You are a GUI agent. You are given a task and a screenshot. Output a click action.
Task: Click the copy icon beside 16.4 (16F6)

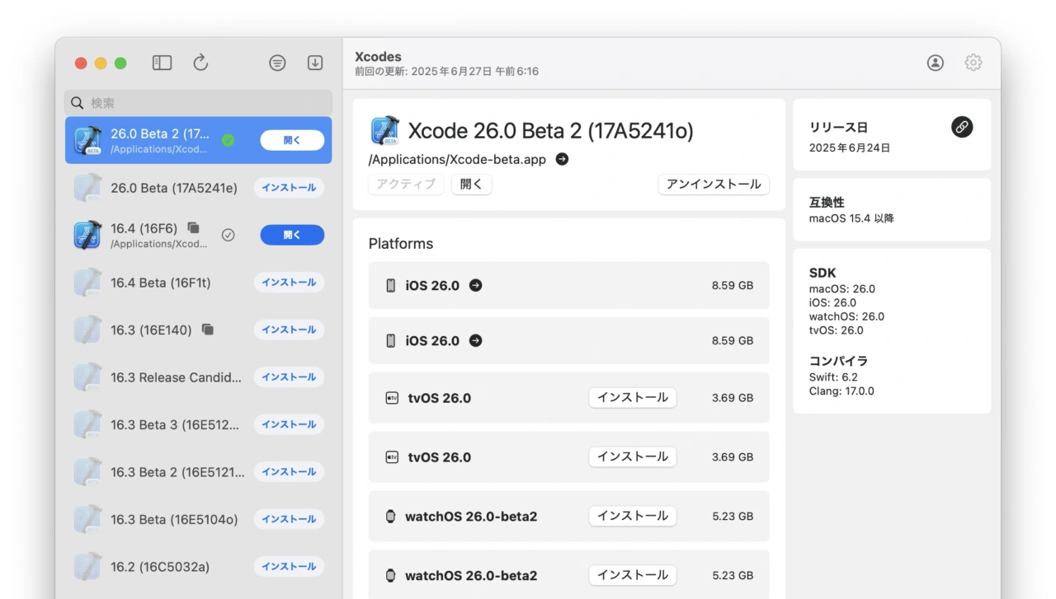point(194,228)
